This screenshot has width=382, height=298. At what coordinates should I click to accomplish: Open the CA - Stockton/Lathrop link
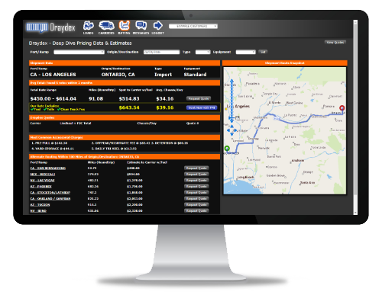click(x=50, y=193)
